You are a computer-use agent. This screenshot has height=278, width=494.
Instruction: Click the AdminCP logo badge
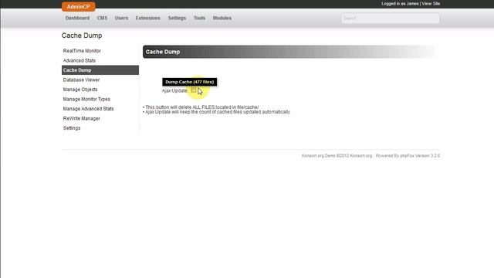[79, 6]
